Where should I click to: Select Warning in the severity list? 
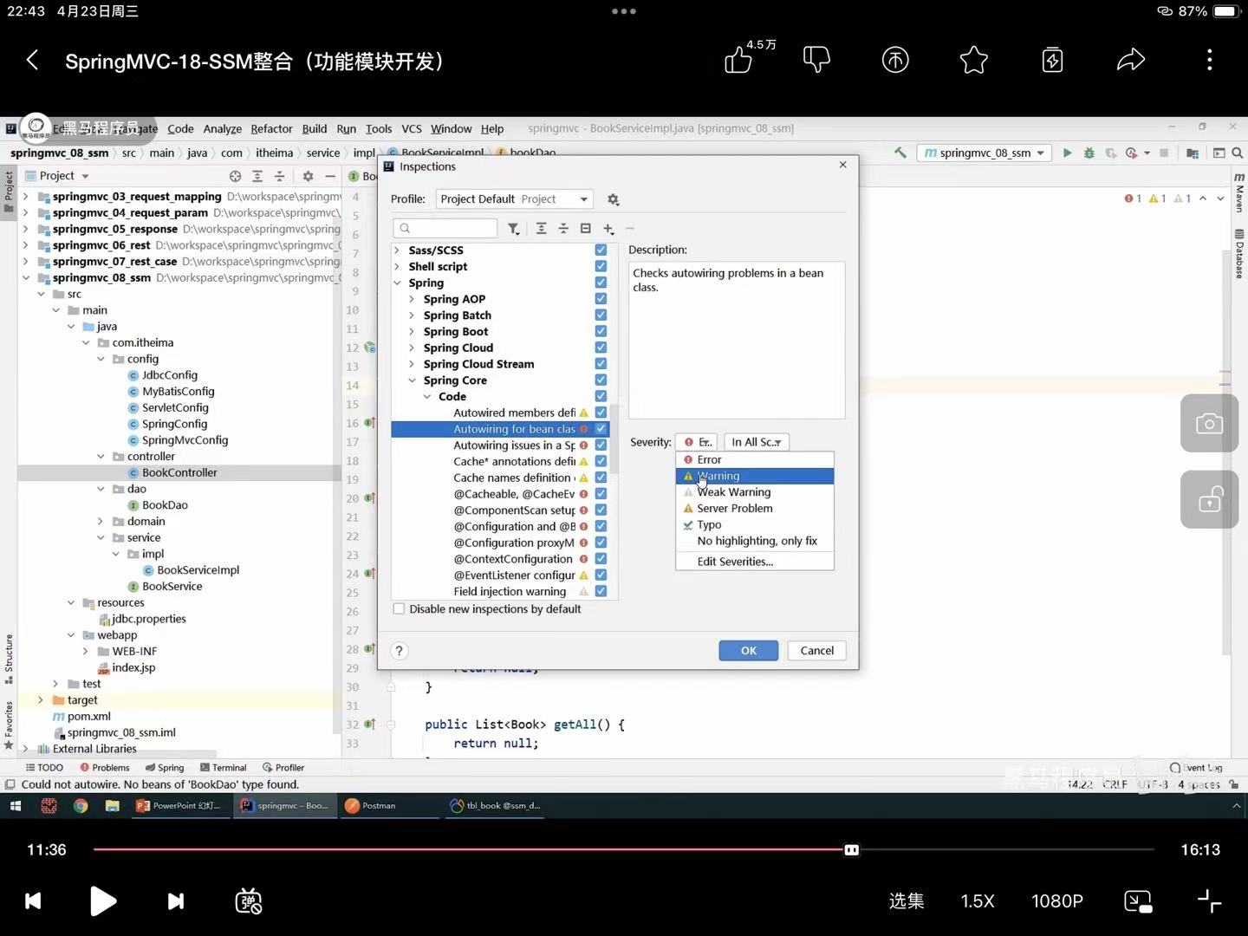point(755,476)
